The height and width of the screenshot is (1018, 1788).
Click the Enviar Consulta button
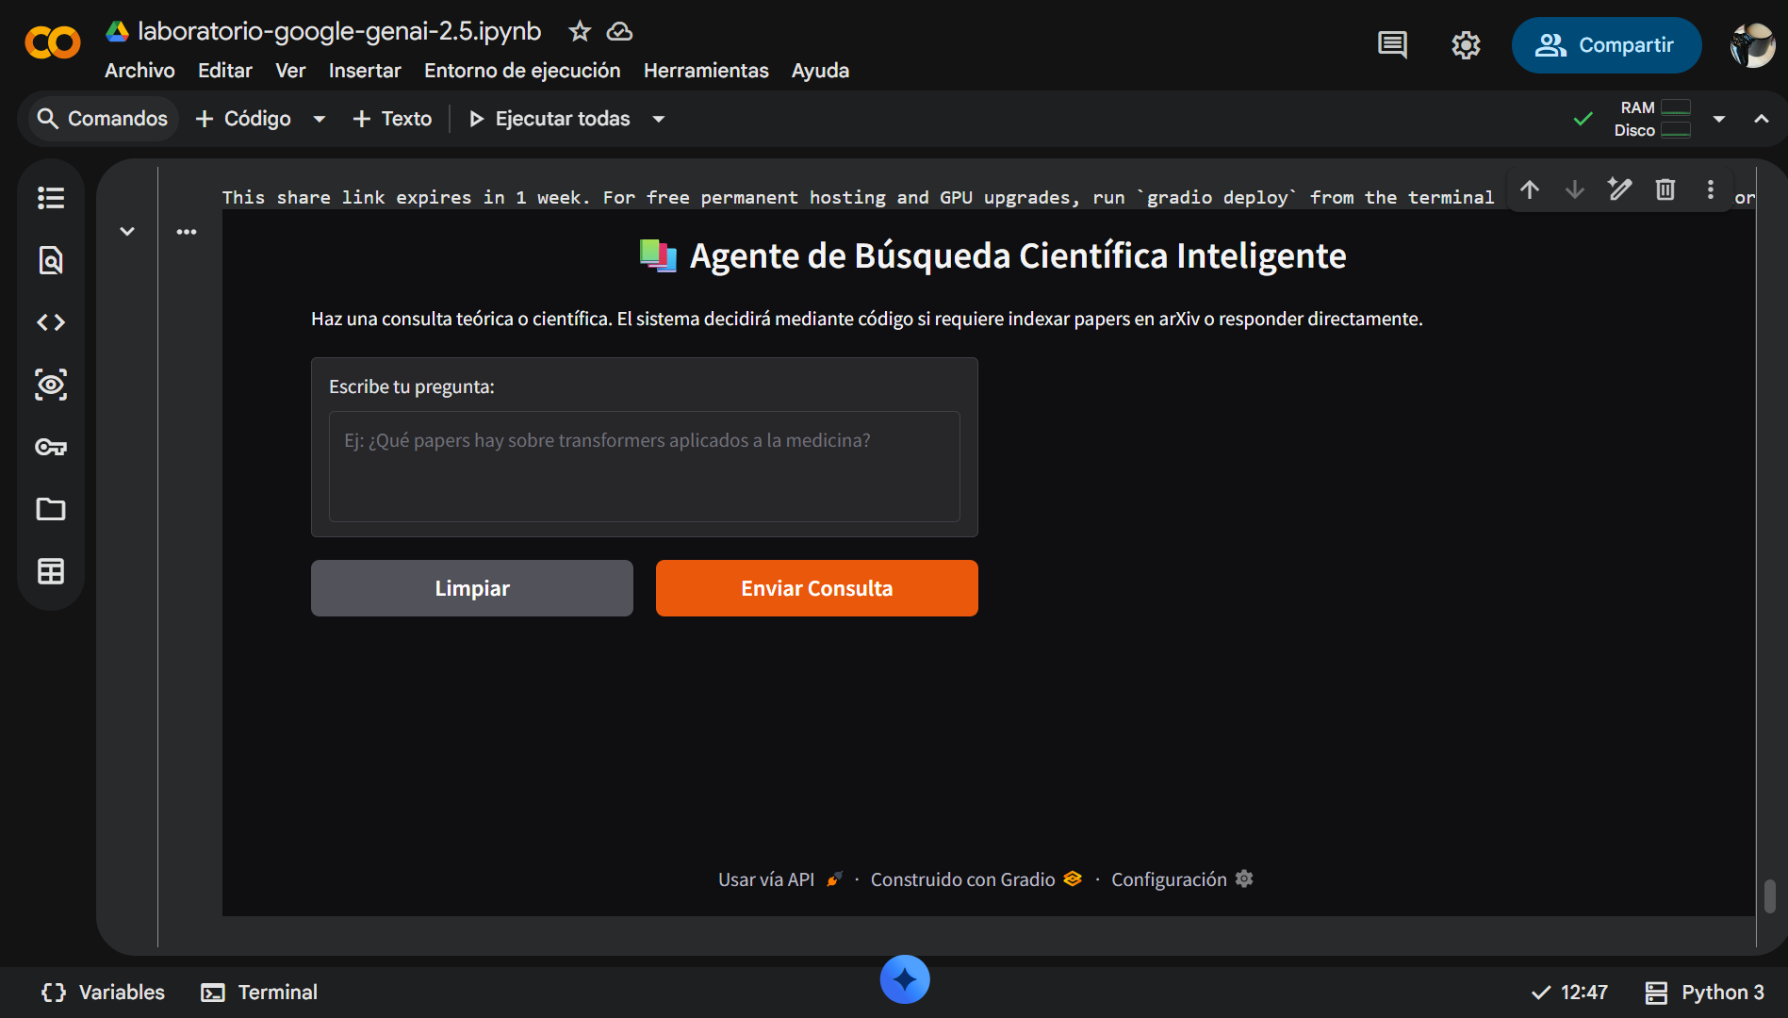pos(817,588)
